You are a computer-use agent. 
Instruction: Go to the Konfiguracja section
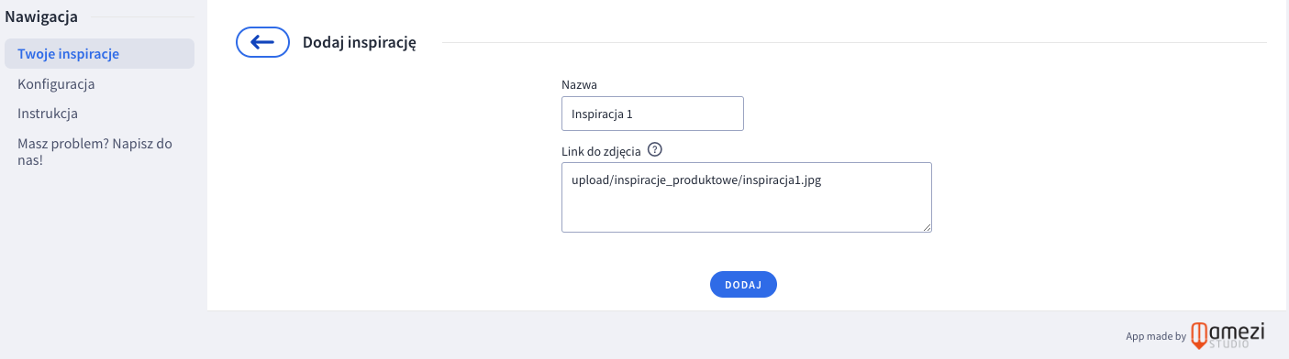(56, 84)
